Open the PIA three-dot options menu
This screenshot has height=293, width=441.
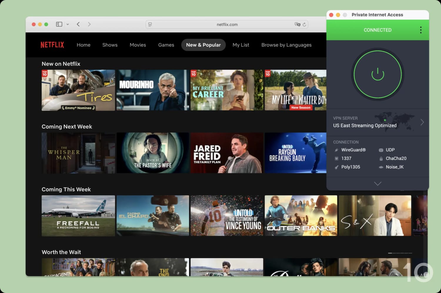coord(421,30)
